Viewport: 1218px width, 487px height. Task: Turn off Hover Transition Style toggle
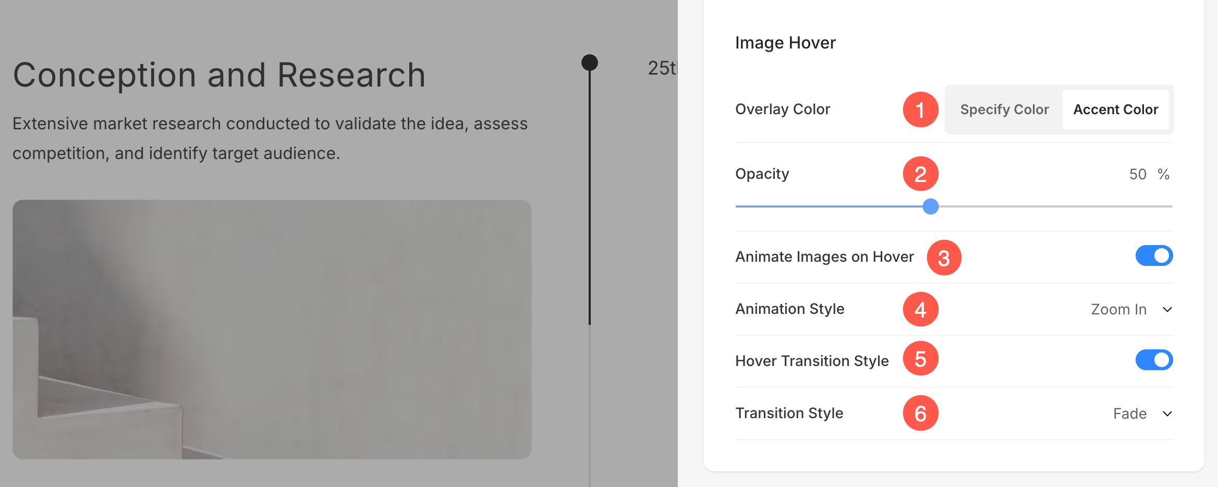tap(1154, 360)
